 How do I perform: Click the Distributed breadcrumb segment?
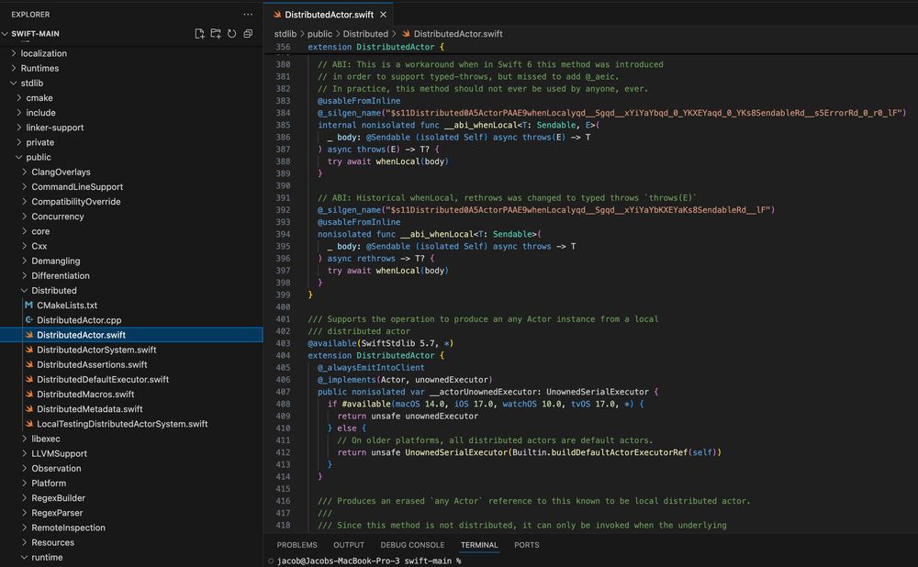tap(365, 34)
